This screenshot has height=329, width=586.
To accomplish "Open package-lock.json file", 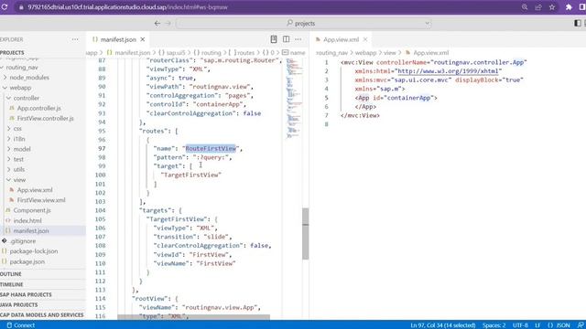I will point(34,251).
